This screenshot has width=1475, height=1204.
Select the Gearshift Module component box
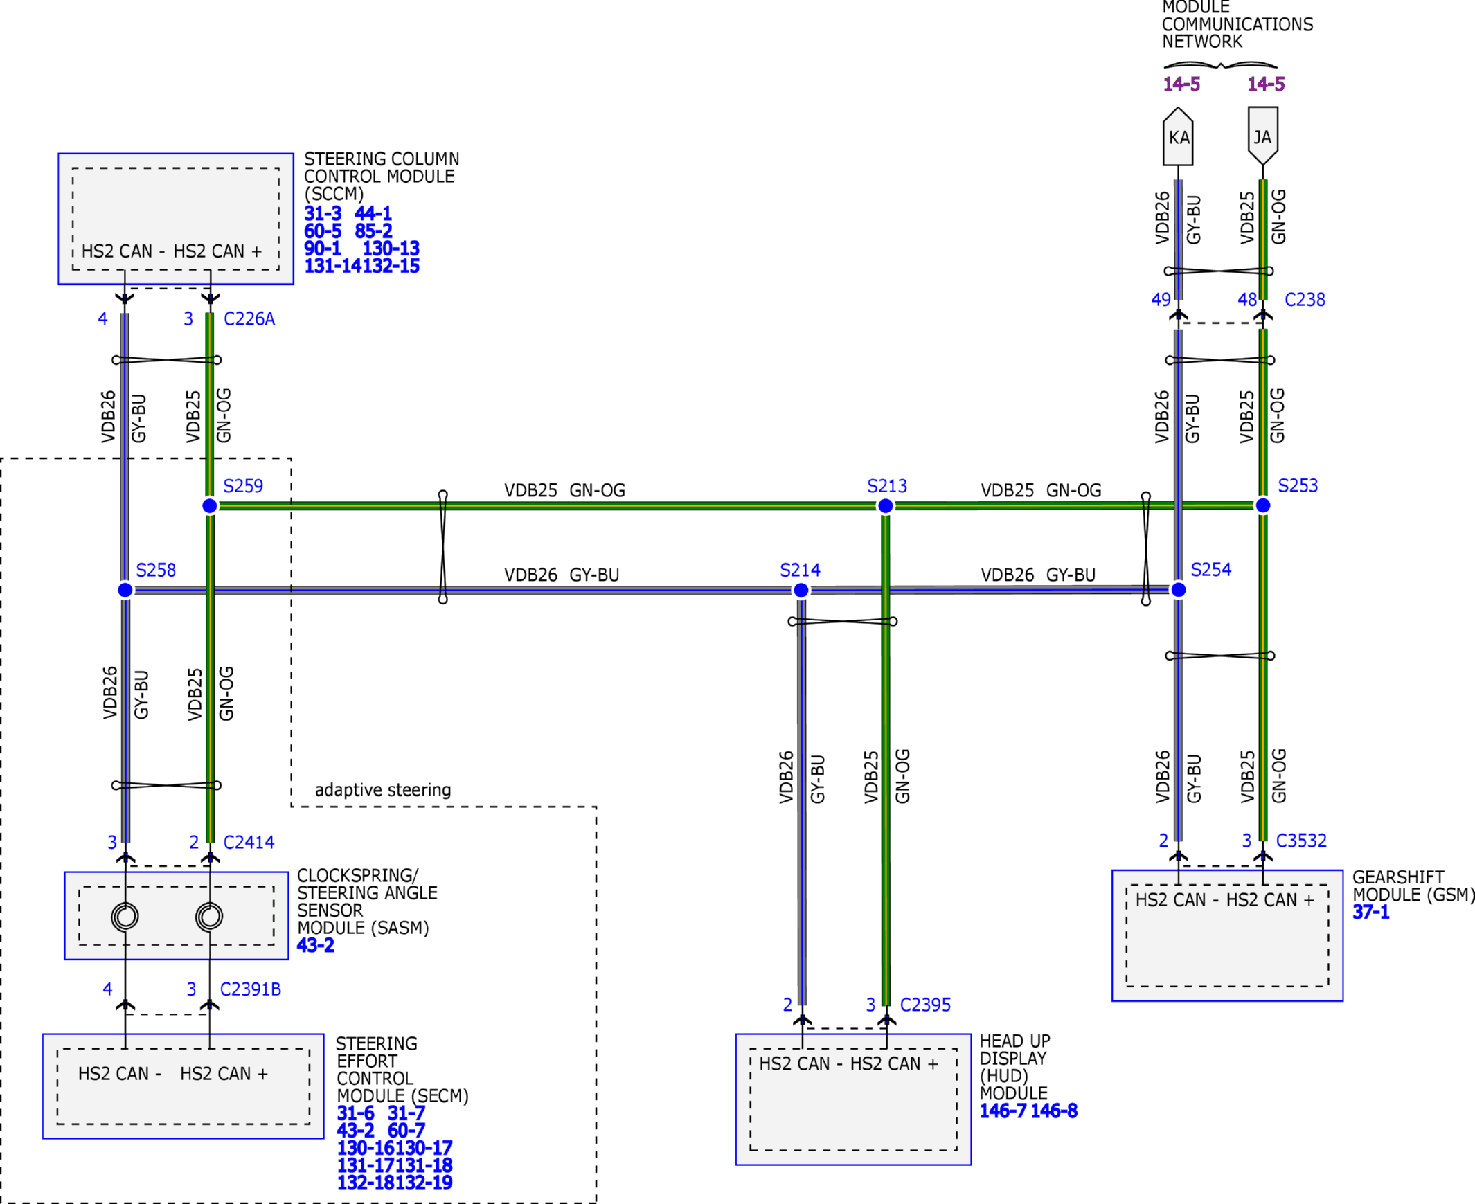pos(1227,935)
